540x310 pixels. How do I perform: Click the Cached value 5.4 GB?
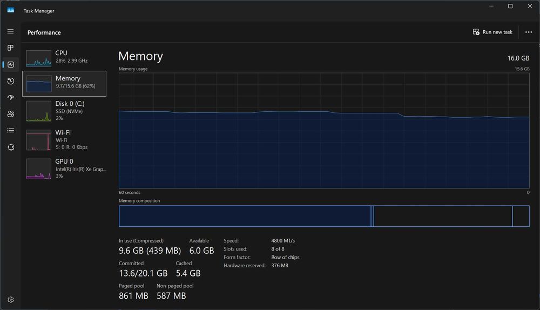pyautogui.click(x=188, y=273)
